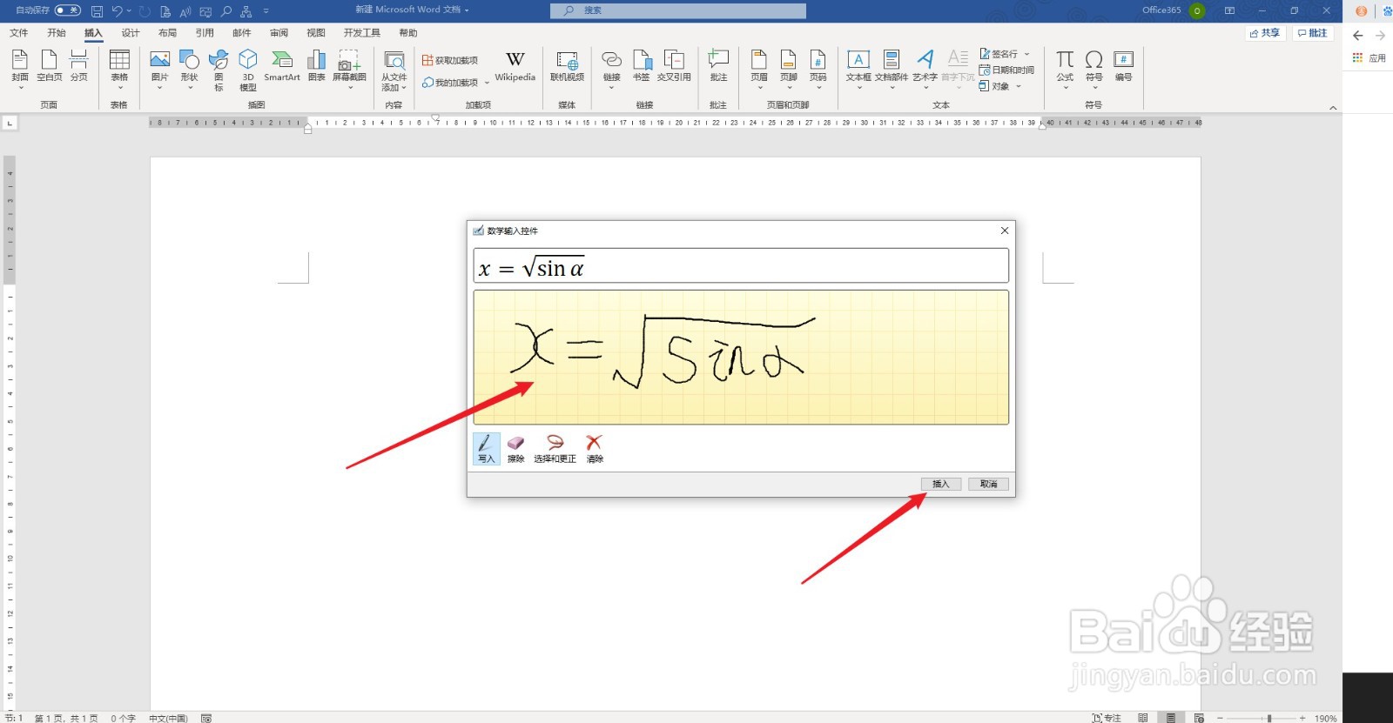Switch to 引用 tab

tap(205, 33)
